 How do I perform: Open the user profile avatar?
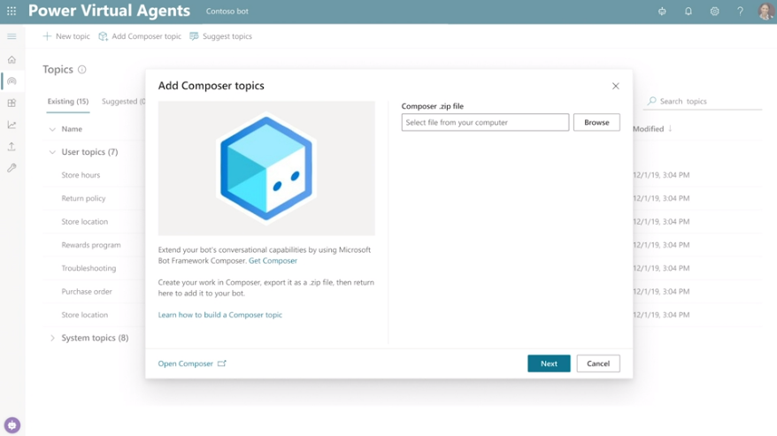pos(766,11)
